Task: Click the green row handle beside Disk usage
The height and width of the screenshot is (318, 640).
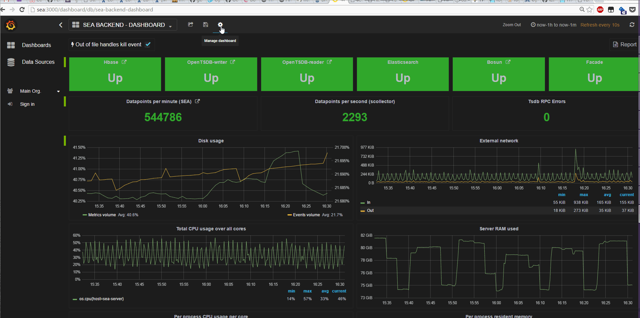Action: click(x=65, y=141)
